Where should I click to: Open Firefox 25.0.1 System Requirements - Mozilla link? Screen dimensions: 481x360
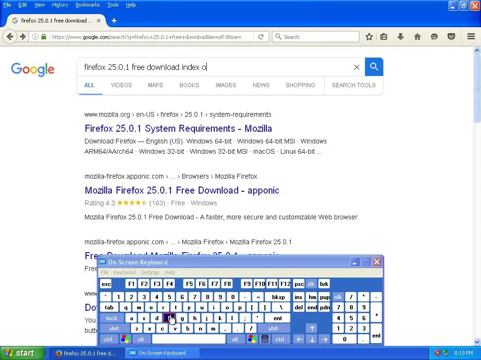(x=178, y=128)
